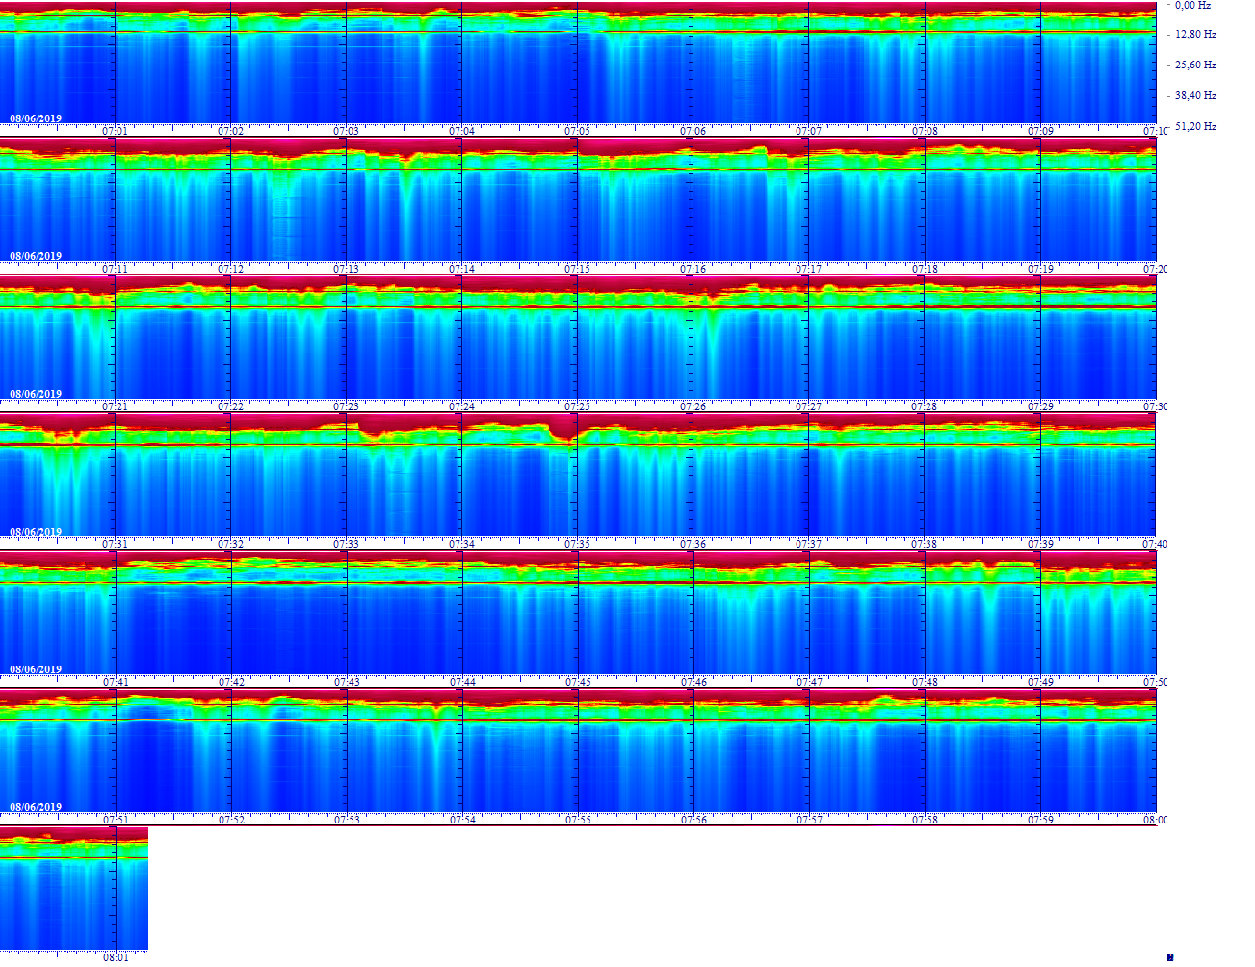This screenshot has width=1255, height=967.
Task: Click the 07:01 time marker
Action: click(x=115, y=131)
